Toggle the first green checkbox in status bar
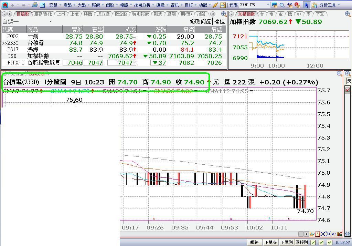Screen dimensions: 352x246 [x=313, y=243]
